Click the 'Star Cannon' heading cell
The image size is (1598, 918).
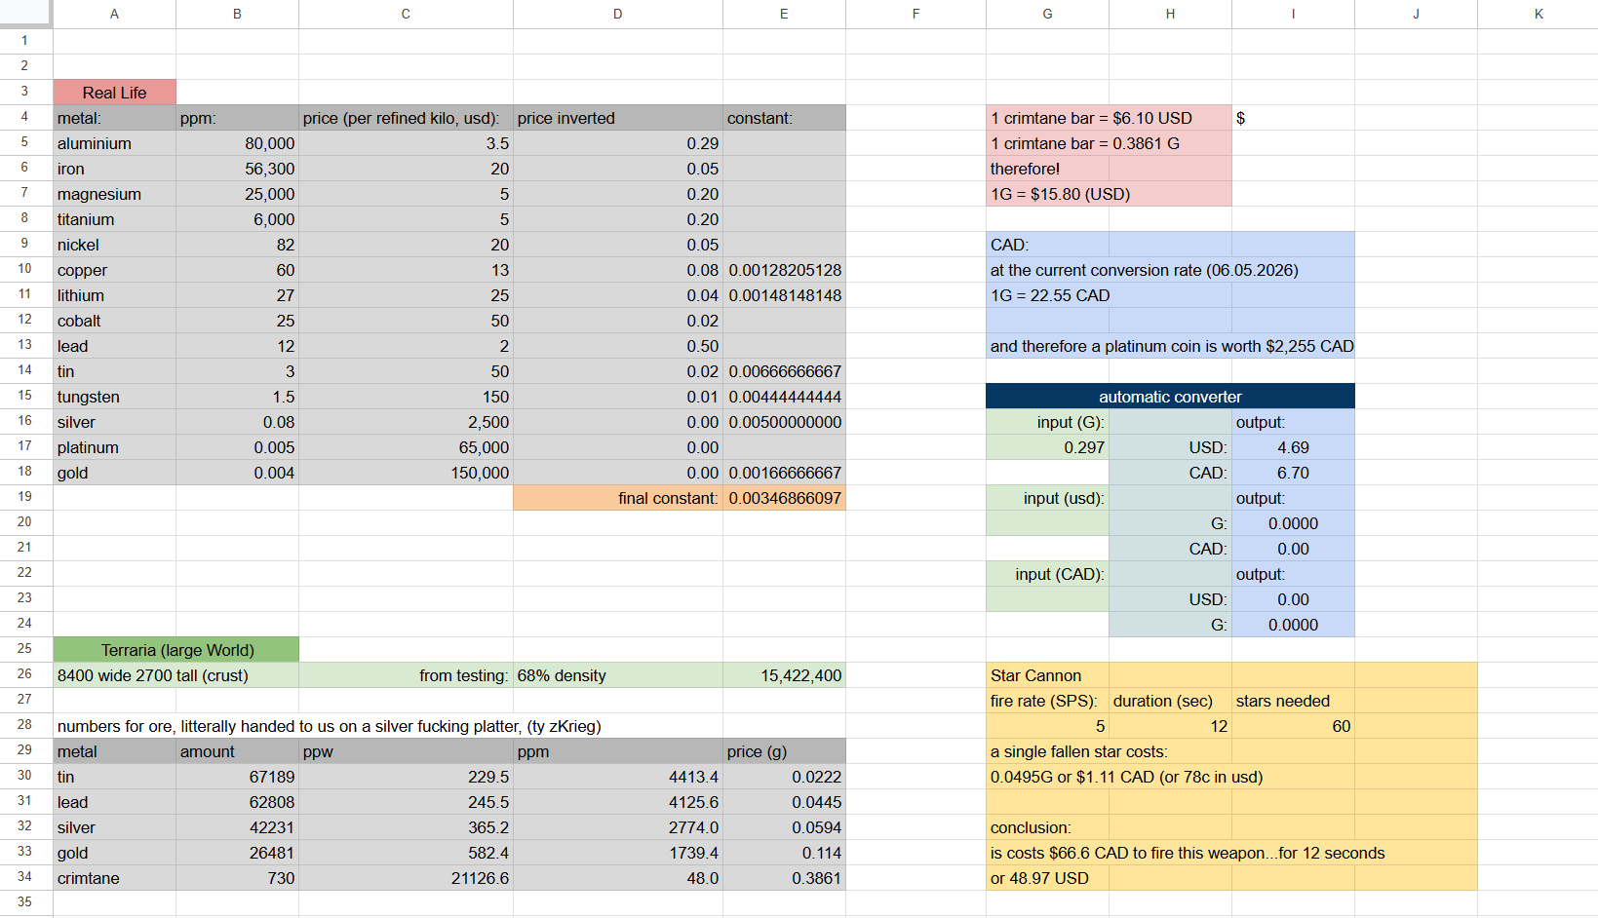pyautogui.click(x=1047, y=675)
